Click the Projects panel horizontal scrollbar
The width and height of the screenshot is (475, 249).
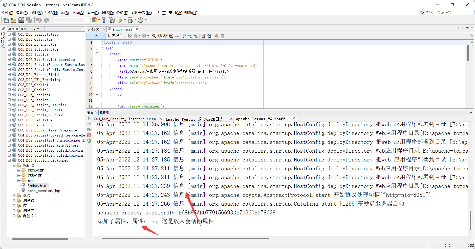[40, 239]
